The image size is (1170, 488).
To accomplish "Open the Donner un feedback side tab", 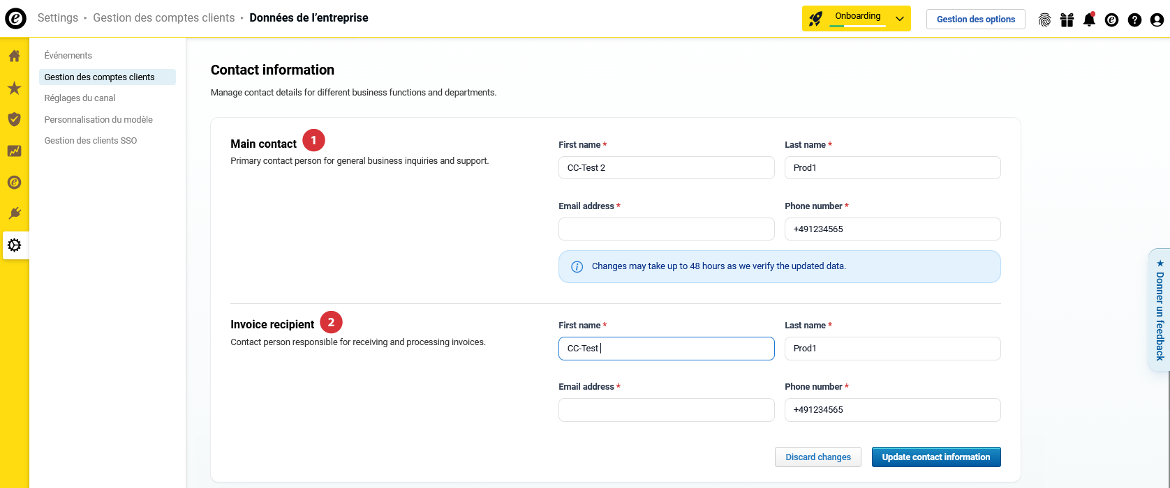I will tap(1160, 310).
